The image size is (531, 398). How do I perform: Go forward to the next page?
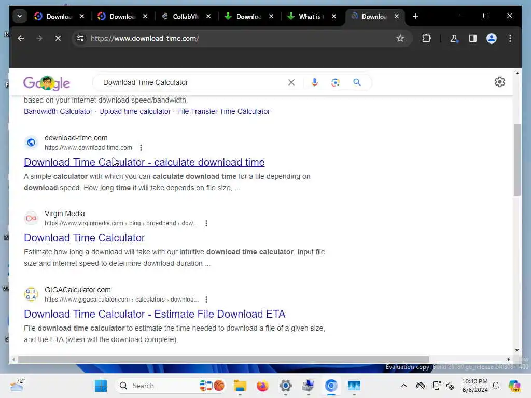pyautogui.click(x=39, y=38)
